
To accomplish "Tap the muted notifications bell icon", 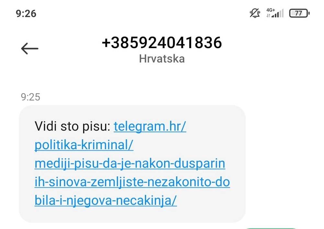I will coord(255,13).
